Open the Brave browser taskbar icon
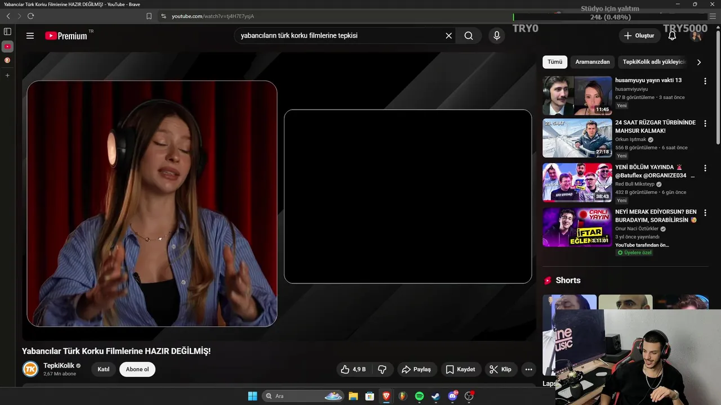This screenshot has width=721, height=405. pyautogui.click(x=386, y=396)
